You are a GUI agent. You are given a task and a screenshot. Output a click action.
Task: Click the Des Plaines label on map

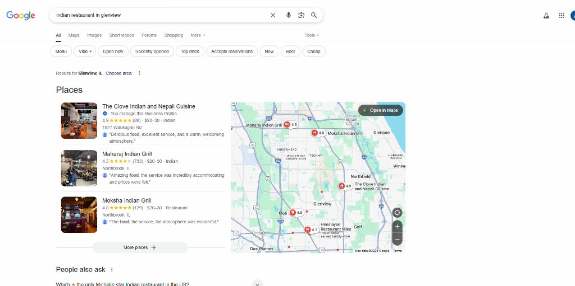262,249
